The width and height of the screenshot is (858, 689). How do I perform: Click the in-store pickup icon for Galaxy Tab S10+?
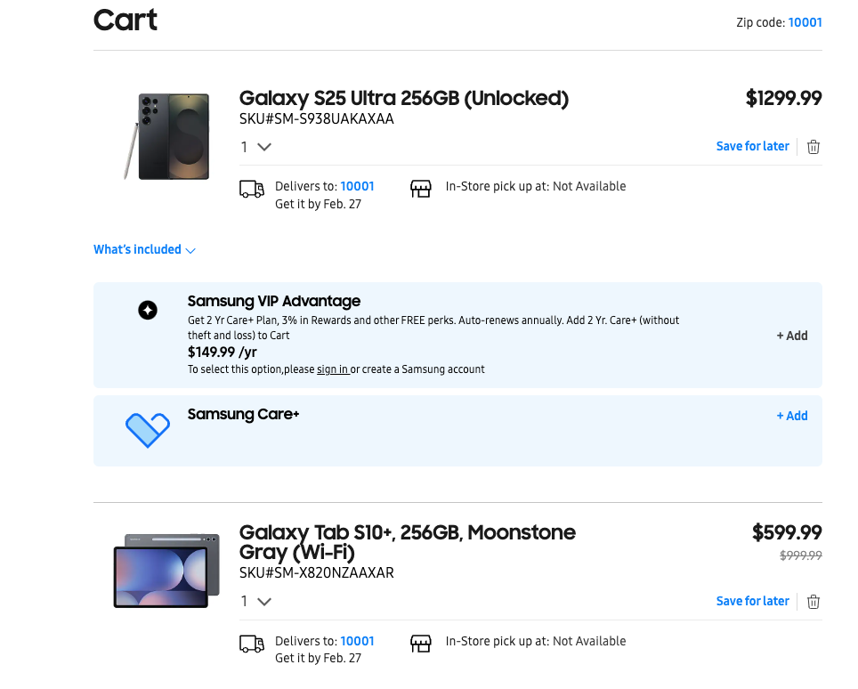(420, 643)
